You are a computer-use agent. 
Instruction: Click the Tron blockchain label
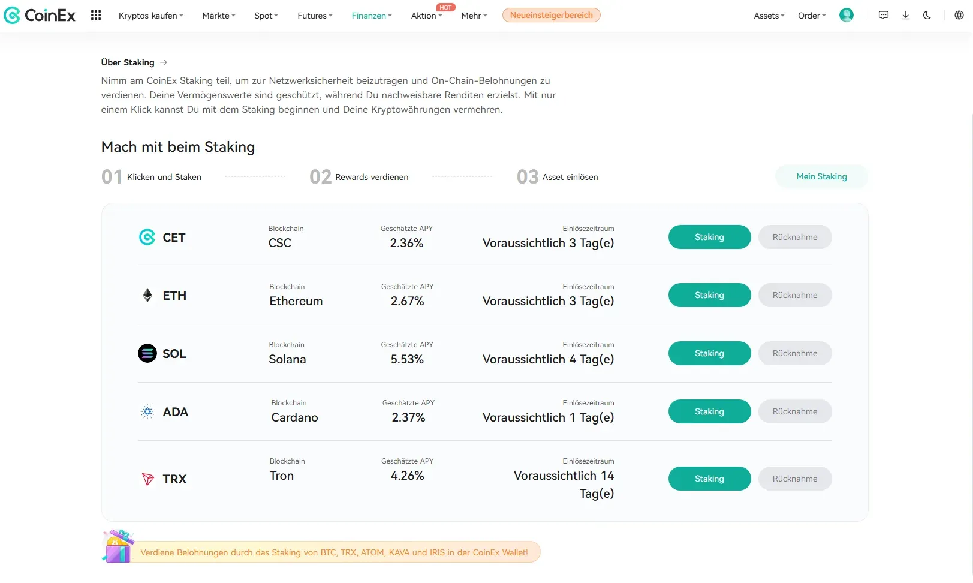pyautogui.click(x=282, y=476)
